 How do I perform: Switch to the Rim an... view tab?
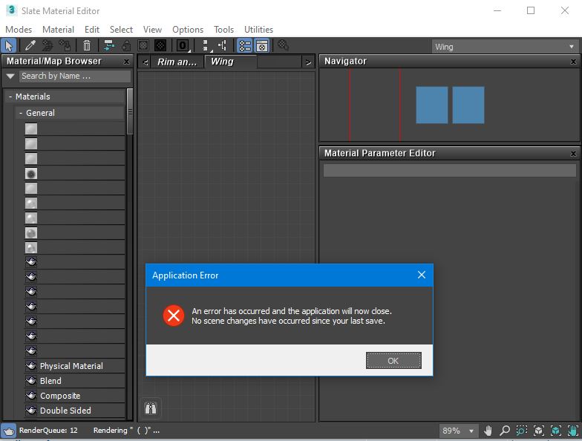click(x=177, y=62)
